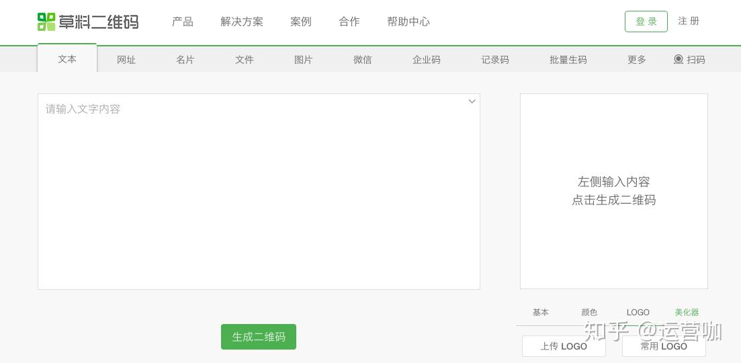Expand the text box chevron arrow
Image resolution: width=741 pixels, height=363 pixels.
click(472, 101)
